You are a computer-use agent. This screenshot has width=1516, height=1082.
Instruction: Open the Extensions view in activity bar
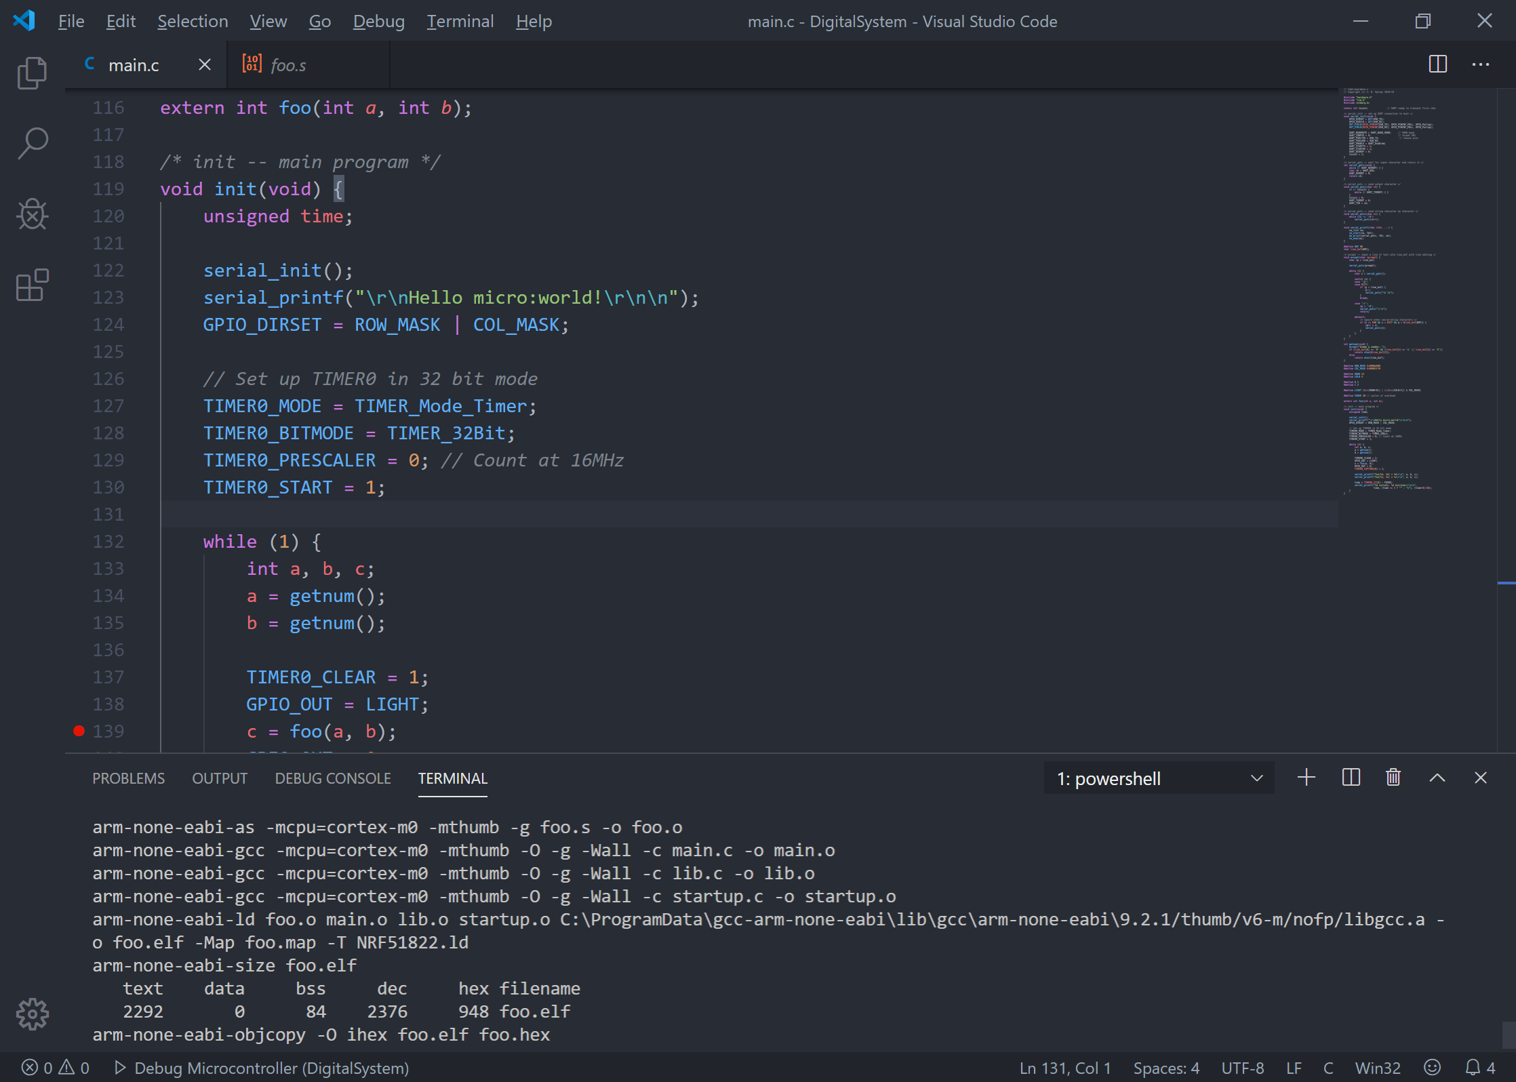coord(32,285)
